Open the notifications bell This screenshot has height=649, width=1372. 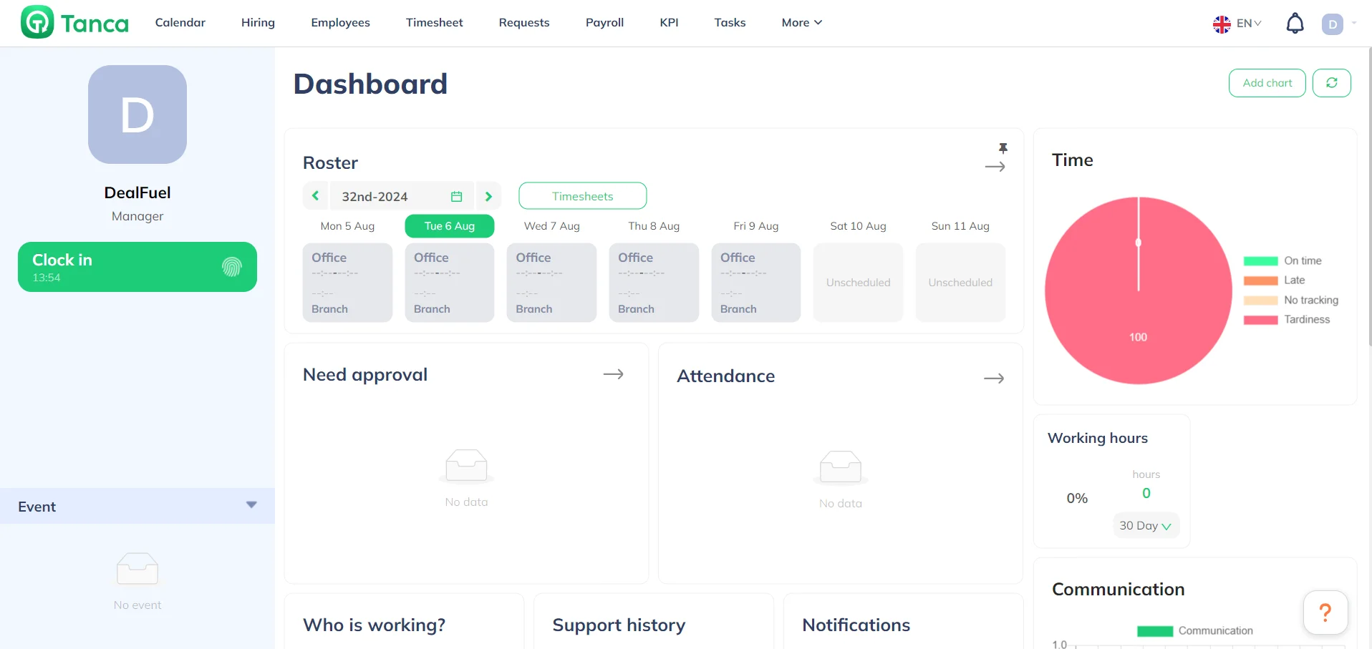coord(1295,23)
